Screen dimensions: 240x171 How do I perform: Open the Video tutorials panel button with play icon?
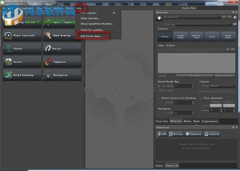pos(22,35)
